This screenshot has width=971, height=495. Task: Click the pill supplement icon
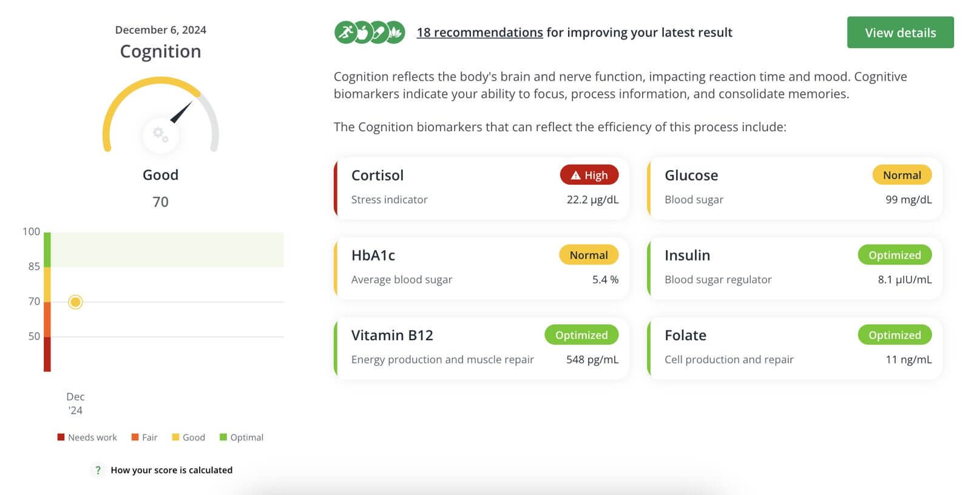[x=378, y=32]
